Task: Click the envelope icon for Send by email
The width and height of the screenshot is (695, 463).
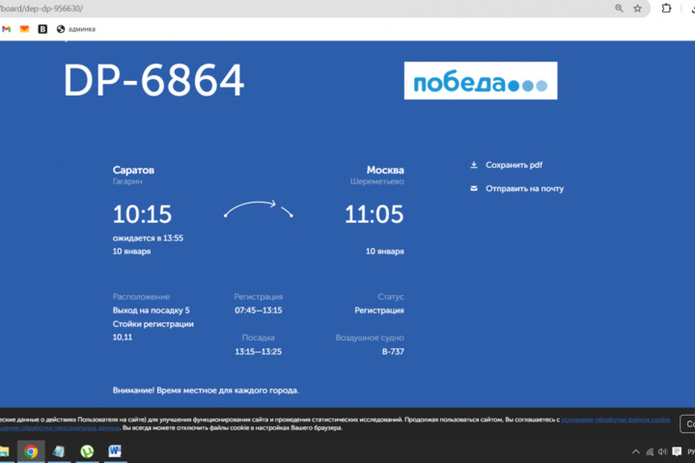Action: tap(474, 188)
